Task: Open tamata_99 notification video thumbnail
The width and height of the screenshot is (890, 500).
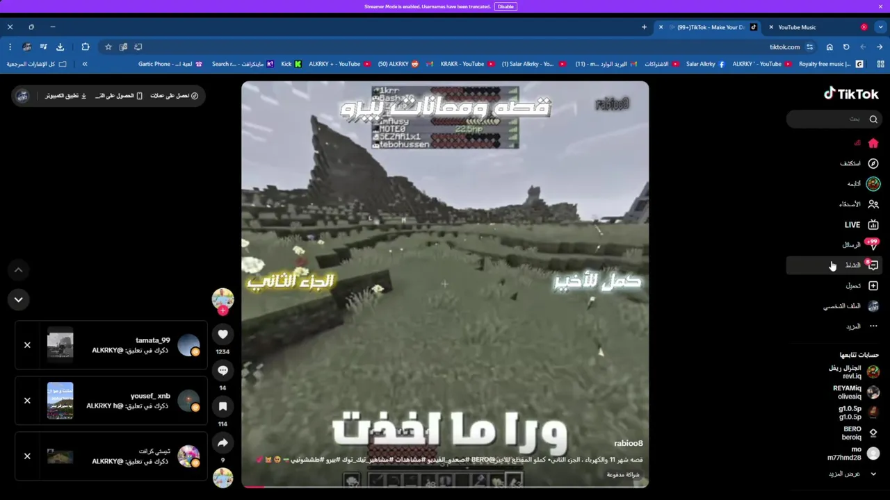Action: pos(60,345)
